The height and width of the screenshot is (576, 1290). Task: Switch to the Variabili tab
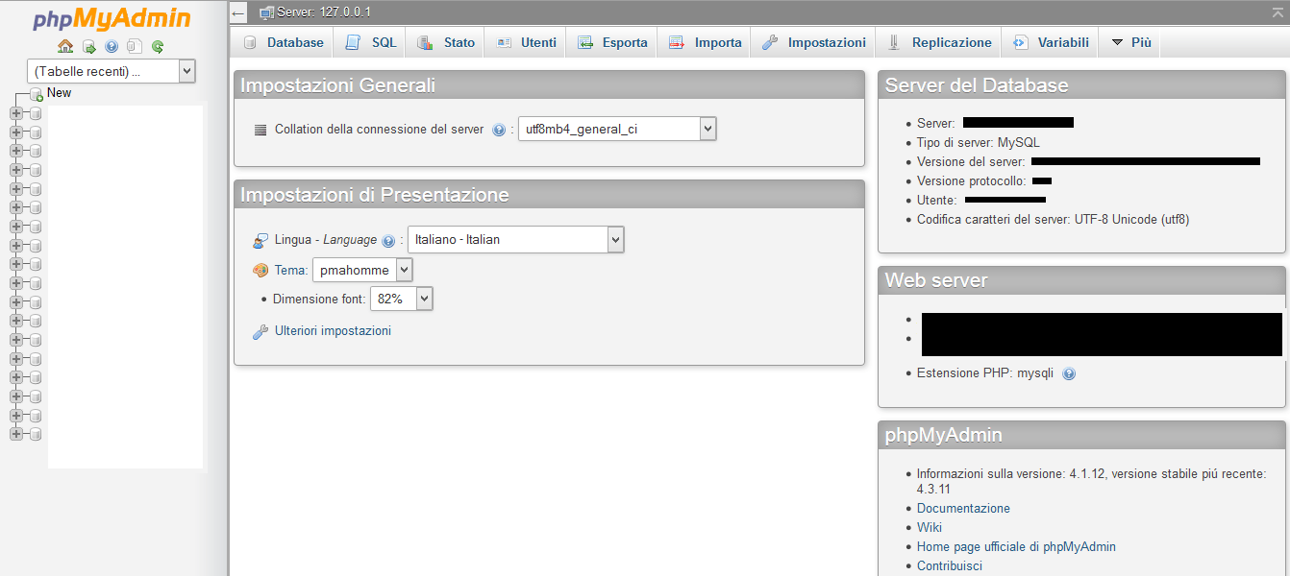[1051, 43]
